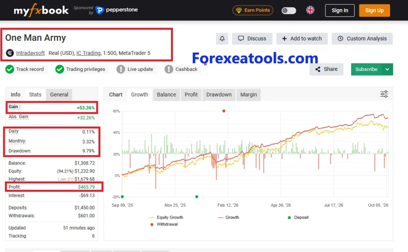Viewport: 408px width, 252px height.
Task: Click the Track record green check icon
Action: pyautogui.click(x=10, y=69)
